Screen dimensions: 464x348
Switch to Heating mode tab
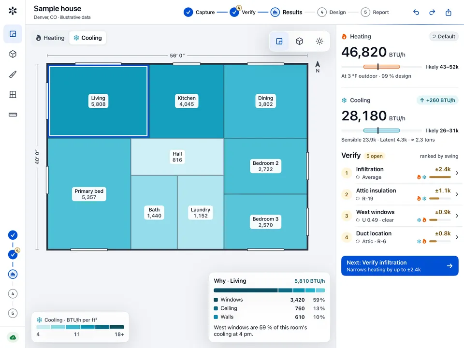click(x=50, y=38)
